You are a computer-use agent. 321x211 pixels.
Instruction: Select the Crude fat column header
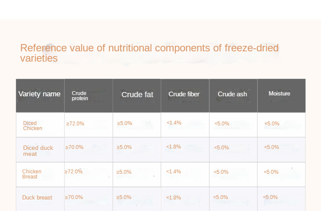137,95
